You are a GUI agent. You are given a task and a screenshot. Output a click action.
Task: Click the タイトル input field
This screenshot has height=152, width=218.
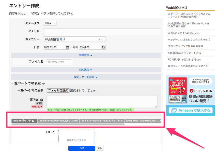coord(102,31)
